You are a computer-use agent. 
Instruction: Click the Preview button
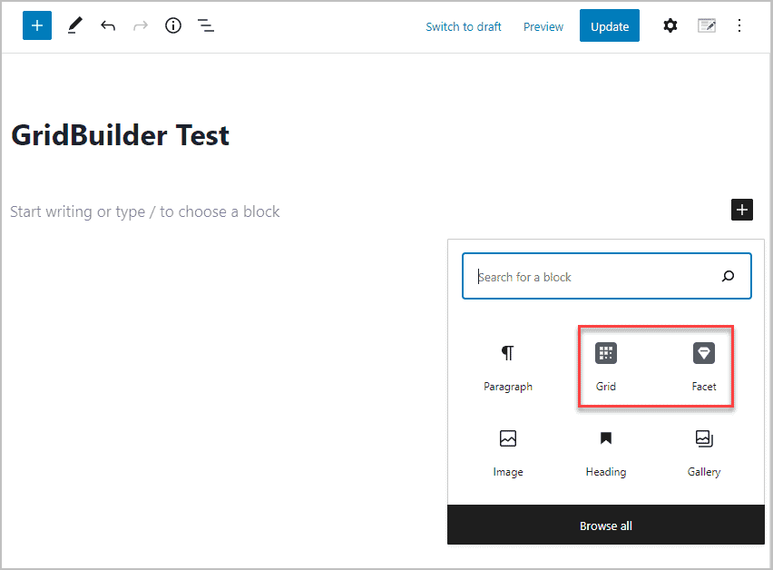(x=543, y=27)
